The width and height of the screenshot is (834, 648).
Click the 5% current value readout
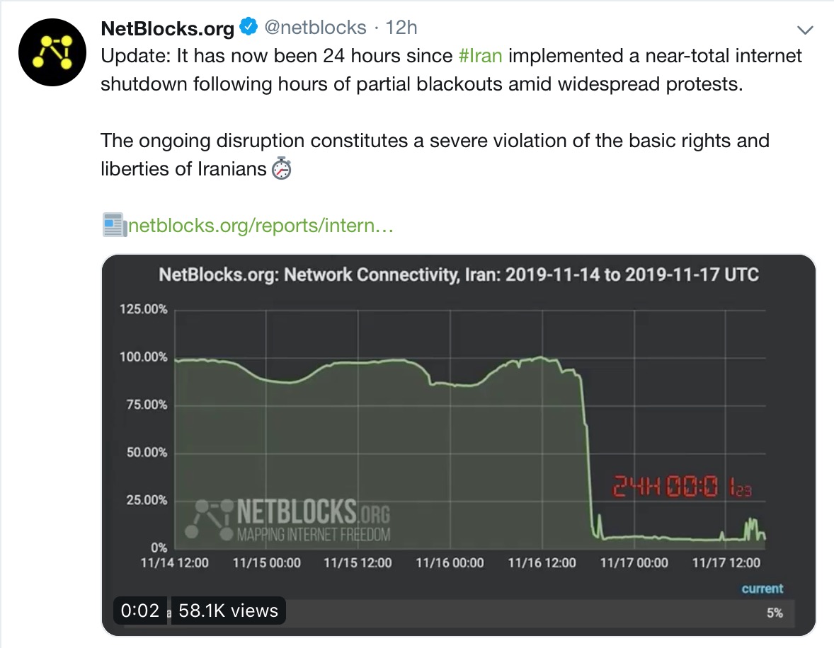[775, 613]
